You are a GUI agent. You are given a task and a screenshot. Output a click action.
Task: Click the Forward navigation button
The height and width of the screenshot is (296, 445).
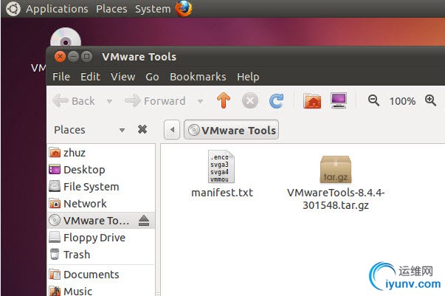point(156,100)
